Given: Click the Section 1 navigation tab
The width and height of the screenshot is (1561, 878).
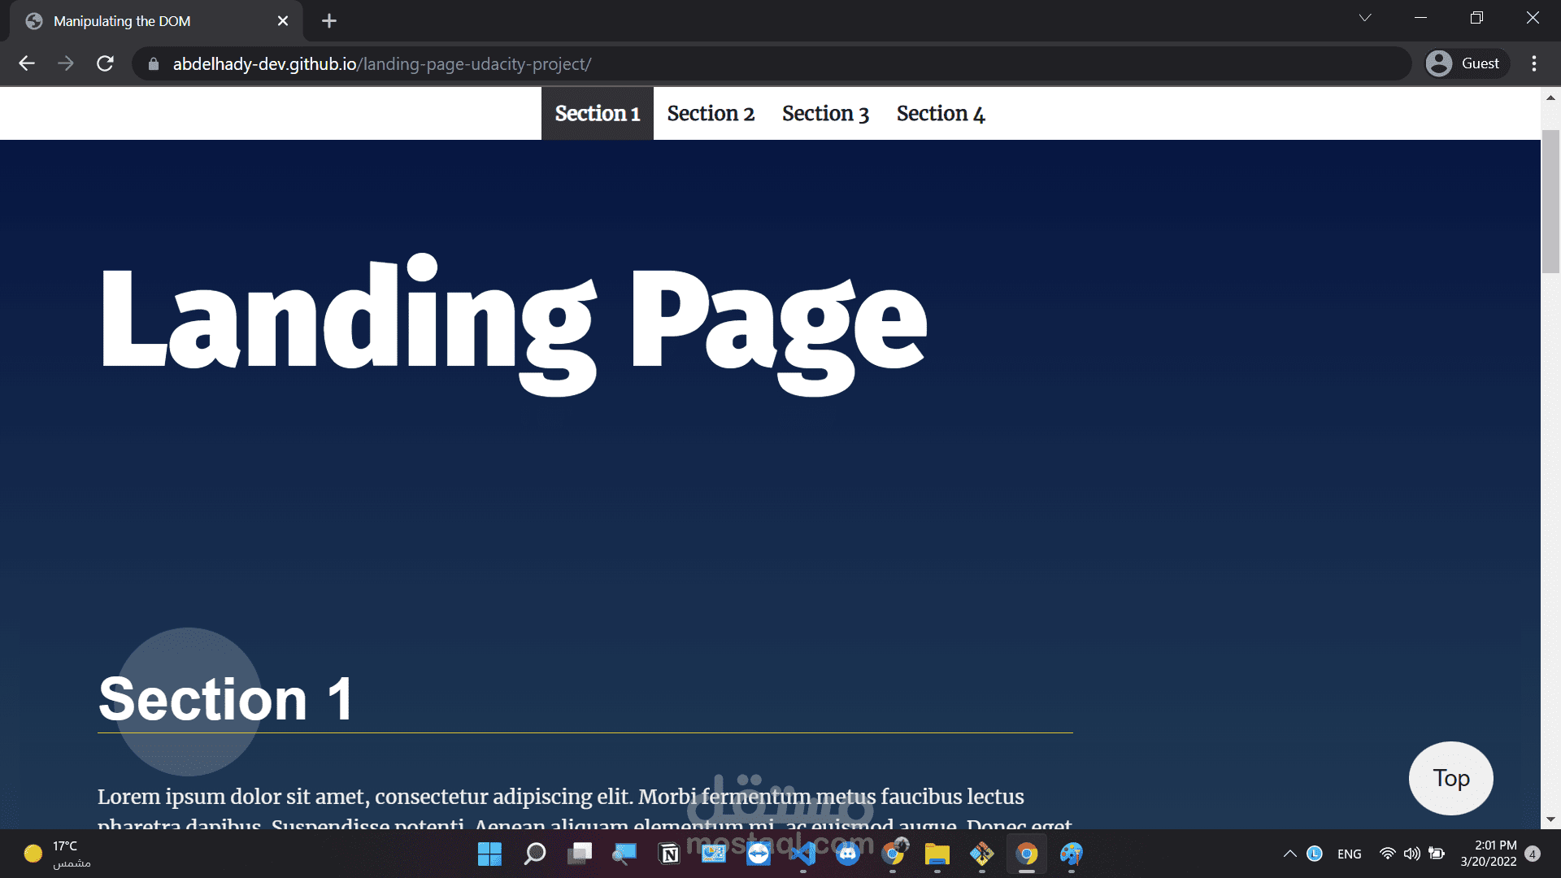Looking at the screenshot, I should pyautogui.click(x=596, y=114).
